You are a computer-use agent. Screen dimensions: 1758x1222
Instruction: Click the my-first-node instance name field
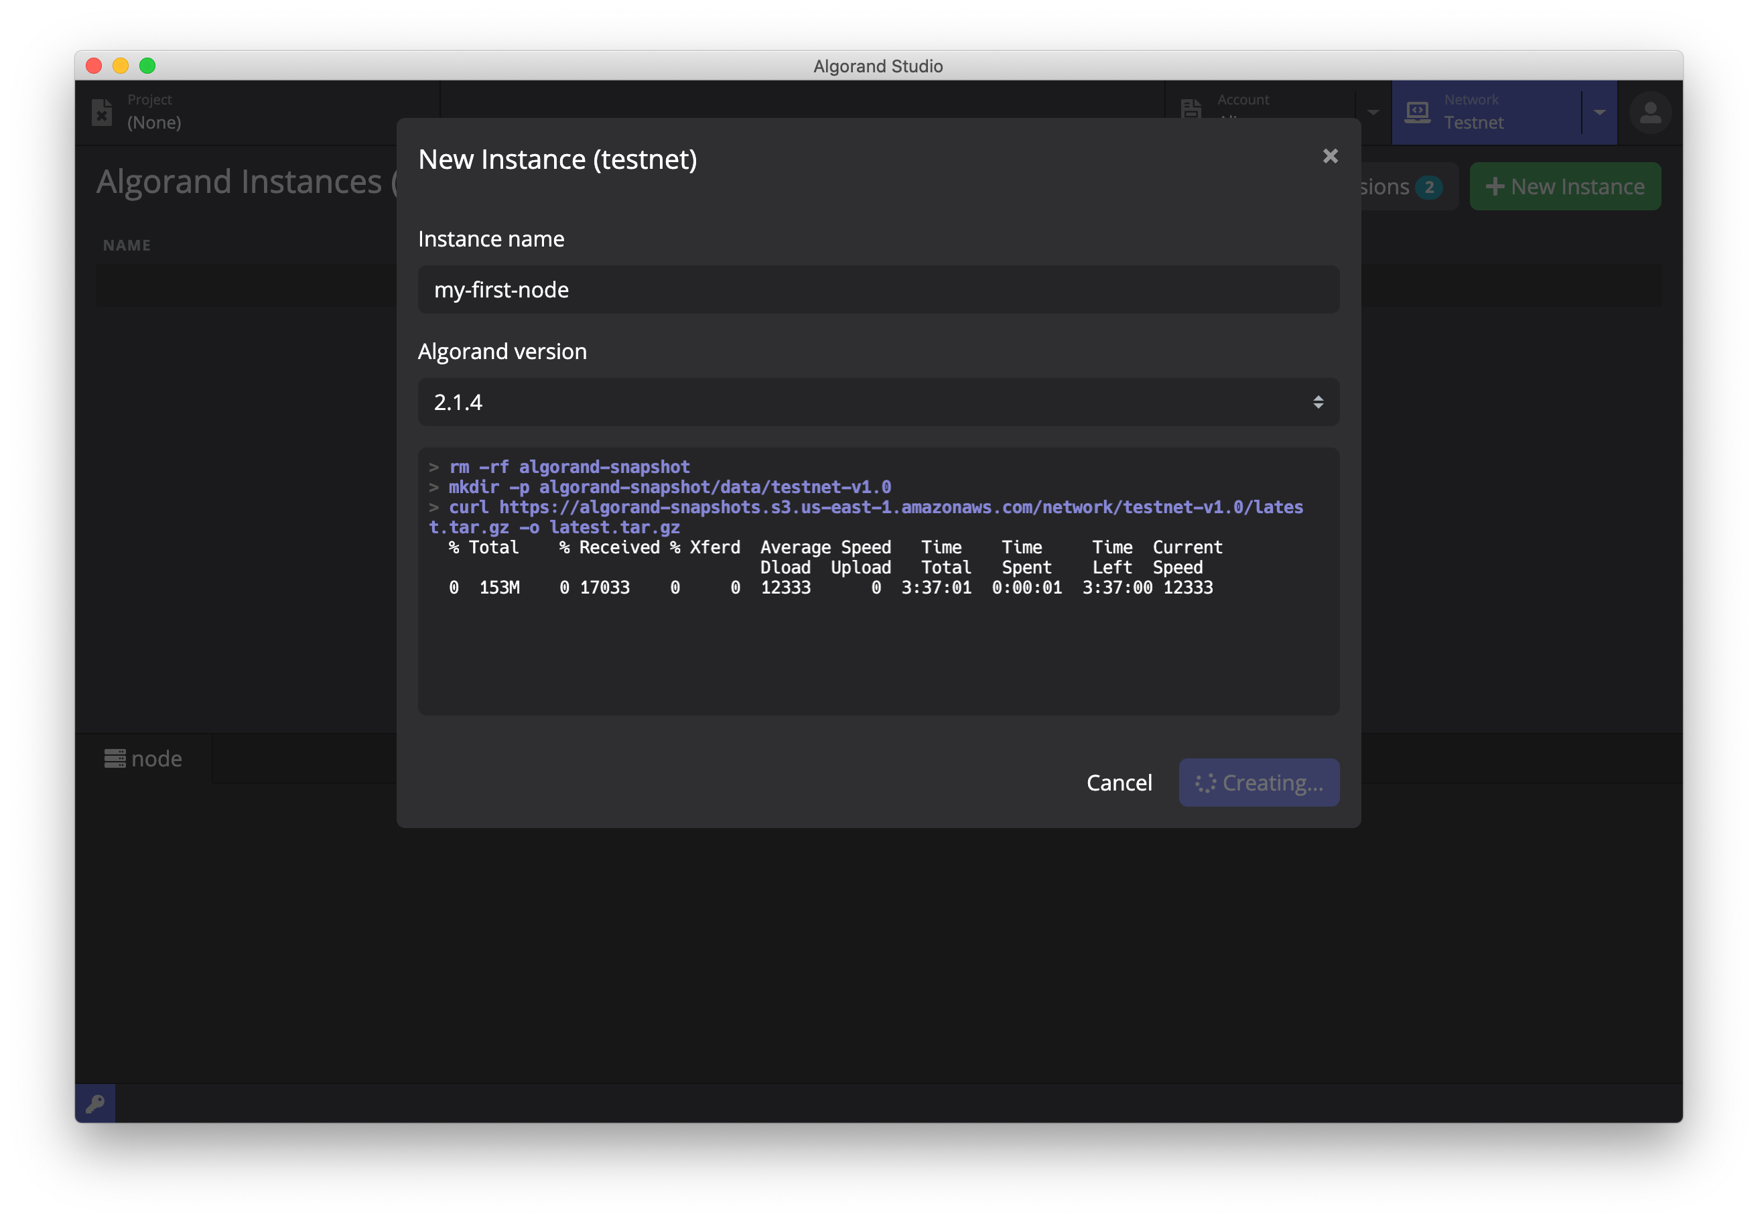(x=878, y=289)
